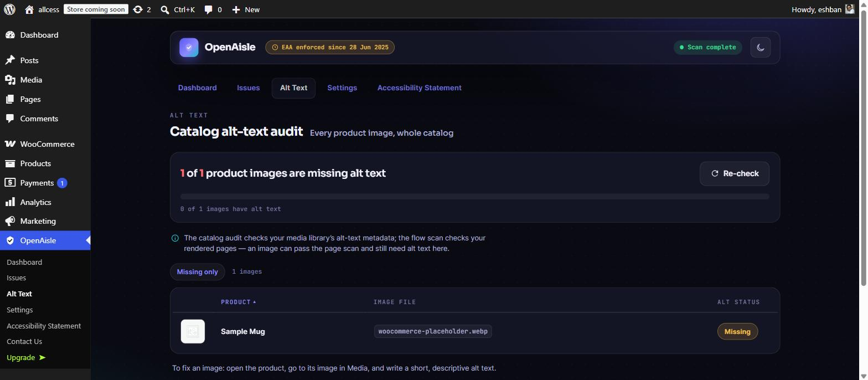This screenshot has height=380, width=868.
Task: Open the Contact Us submenu link
Action: pyautogui.click(x=24, y=342)
